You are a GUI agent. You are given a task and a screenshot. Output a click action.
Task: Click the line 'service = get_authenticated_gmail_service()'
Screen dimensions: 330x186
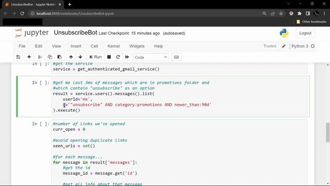point(106,69)
